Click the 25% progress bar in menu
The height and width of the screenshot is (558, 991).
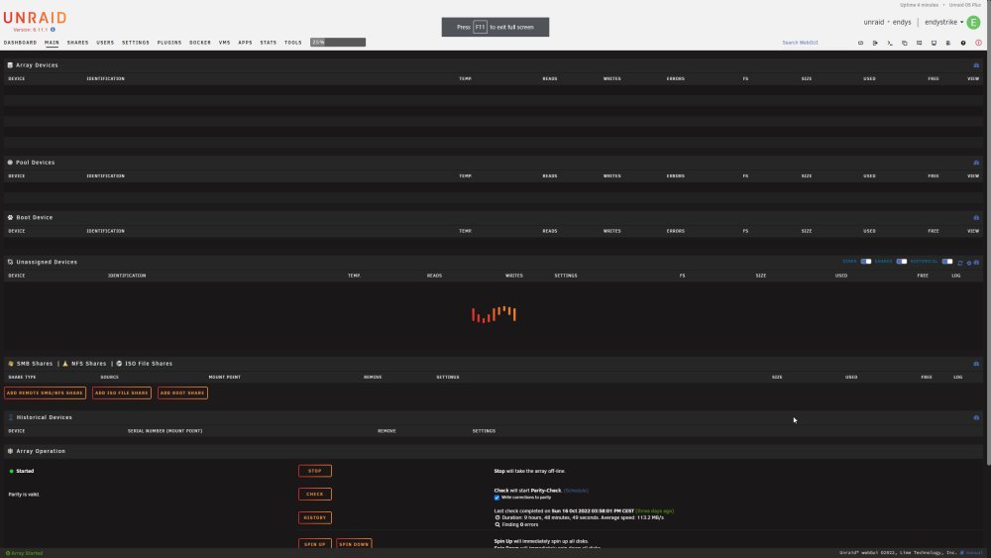point(338,43)
